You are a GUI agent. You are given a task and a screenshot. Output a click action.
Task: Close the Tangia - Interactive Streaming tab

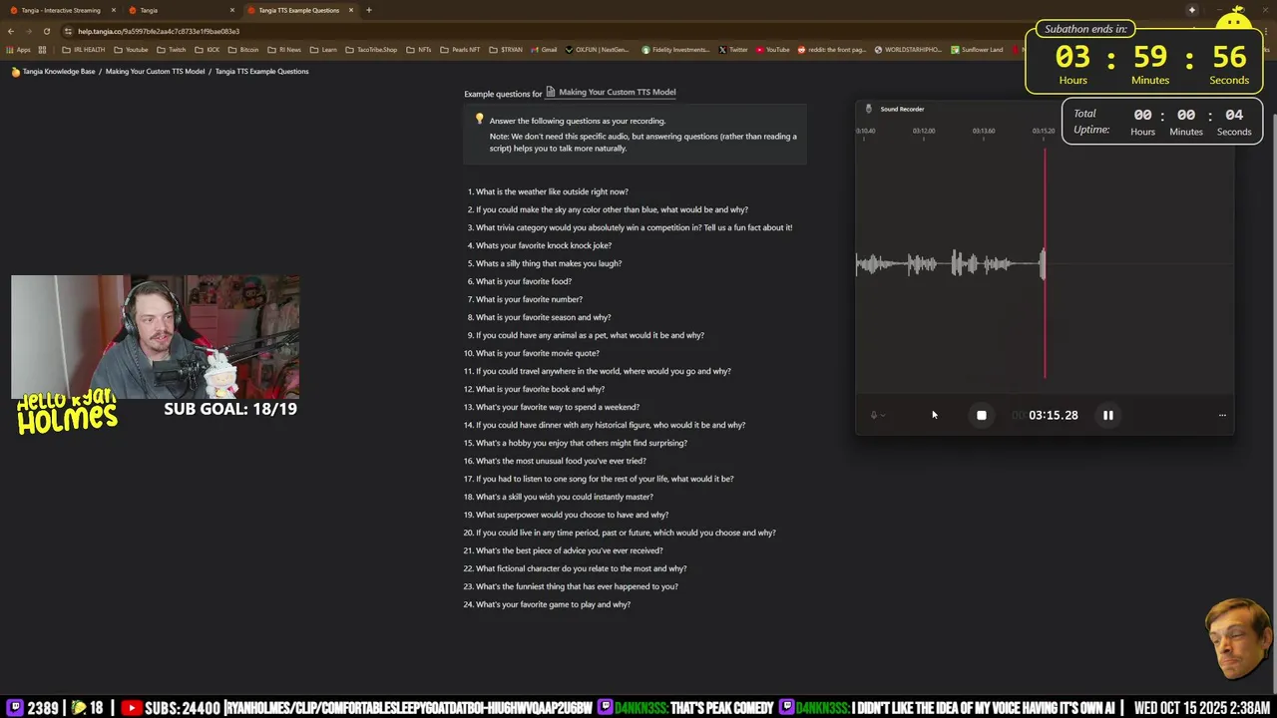[x=114, y=10]
